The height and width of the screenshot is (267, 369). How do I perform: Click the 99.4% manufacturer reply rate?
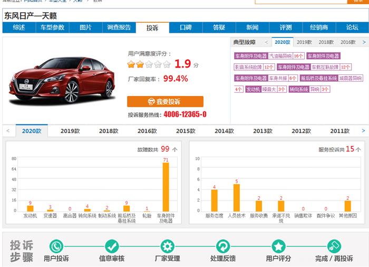176,79
